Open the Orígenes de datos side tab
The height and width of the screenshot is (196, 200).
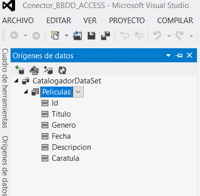click(5, 166)
